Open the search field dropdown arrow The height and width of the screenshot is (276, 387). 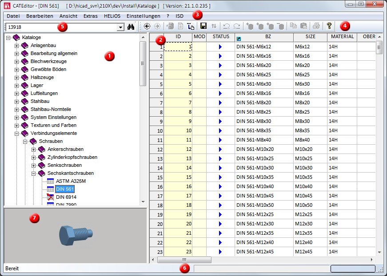pyautogui.click(x=120, y=28)
